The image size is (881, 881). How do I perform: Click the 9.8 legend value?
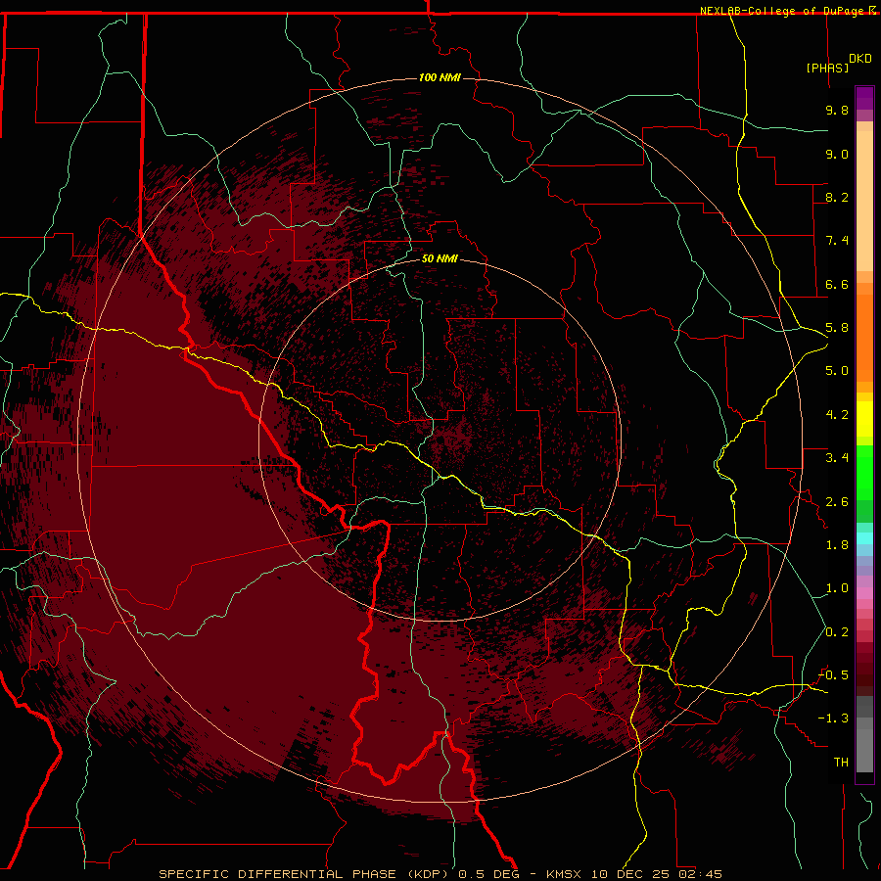[837, 110]
